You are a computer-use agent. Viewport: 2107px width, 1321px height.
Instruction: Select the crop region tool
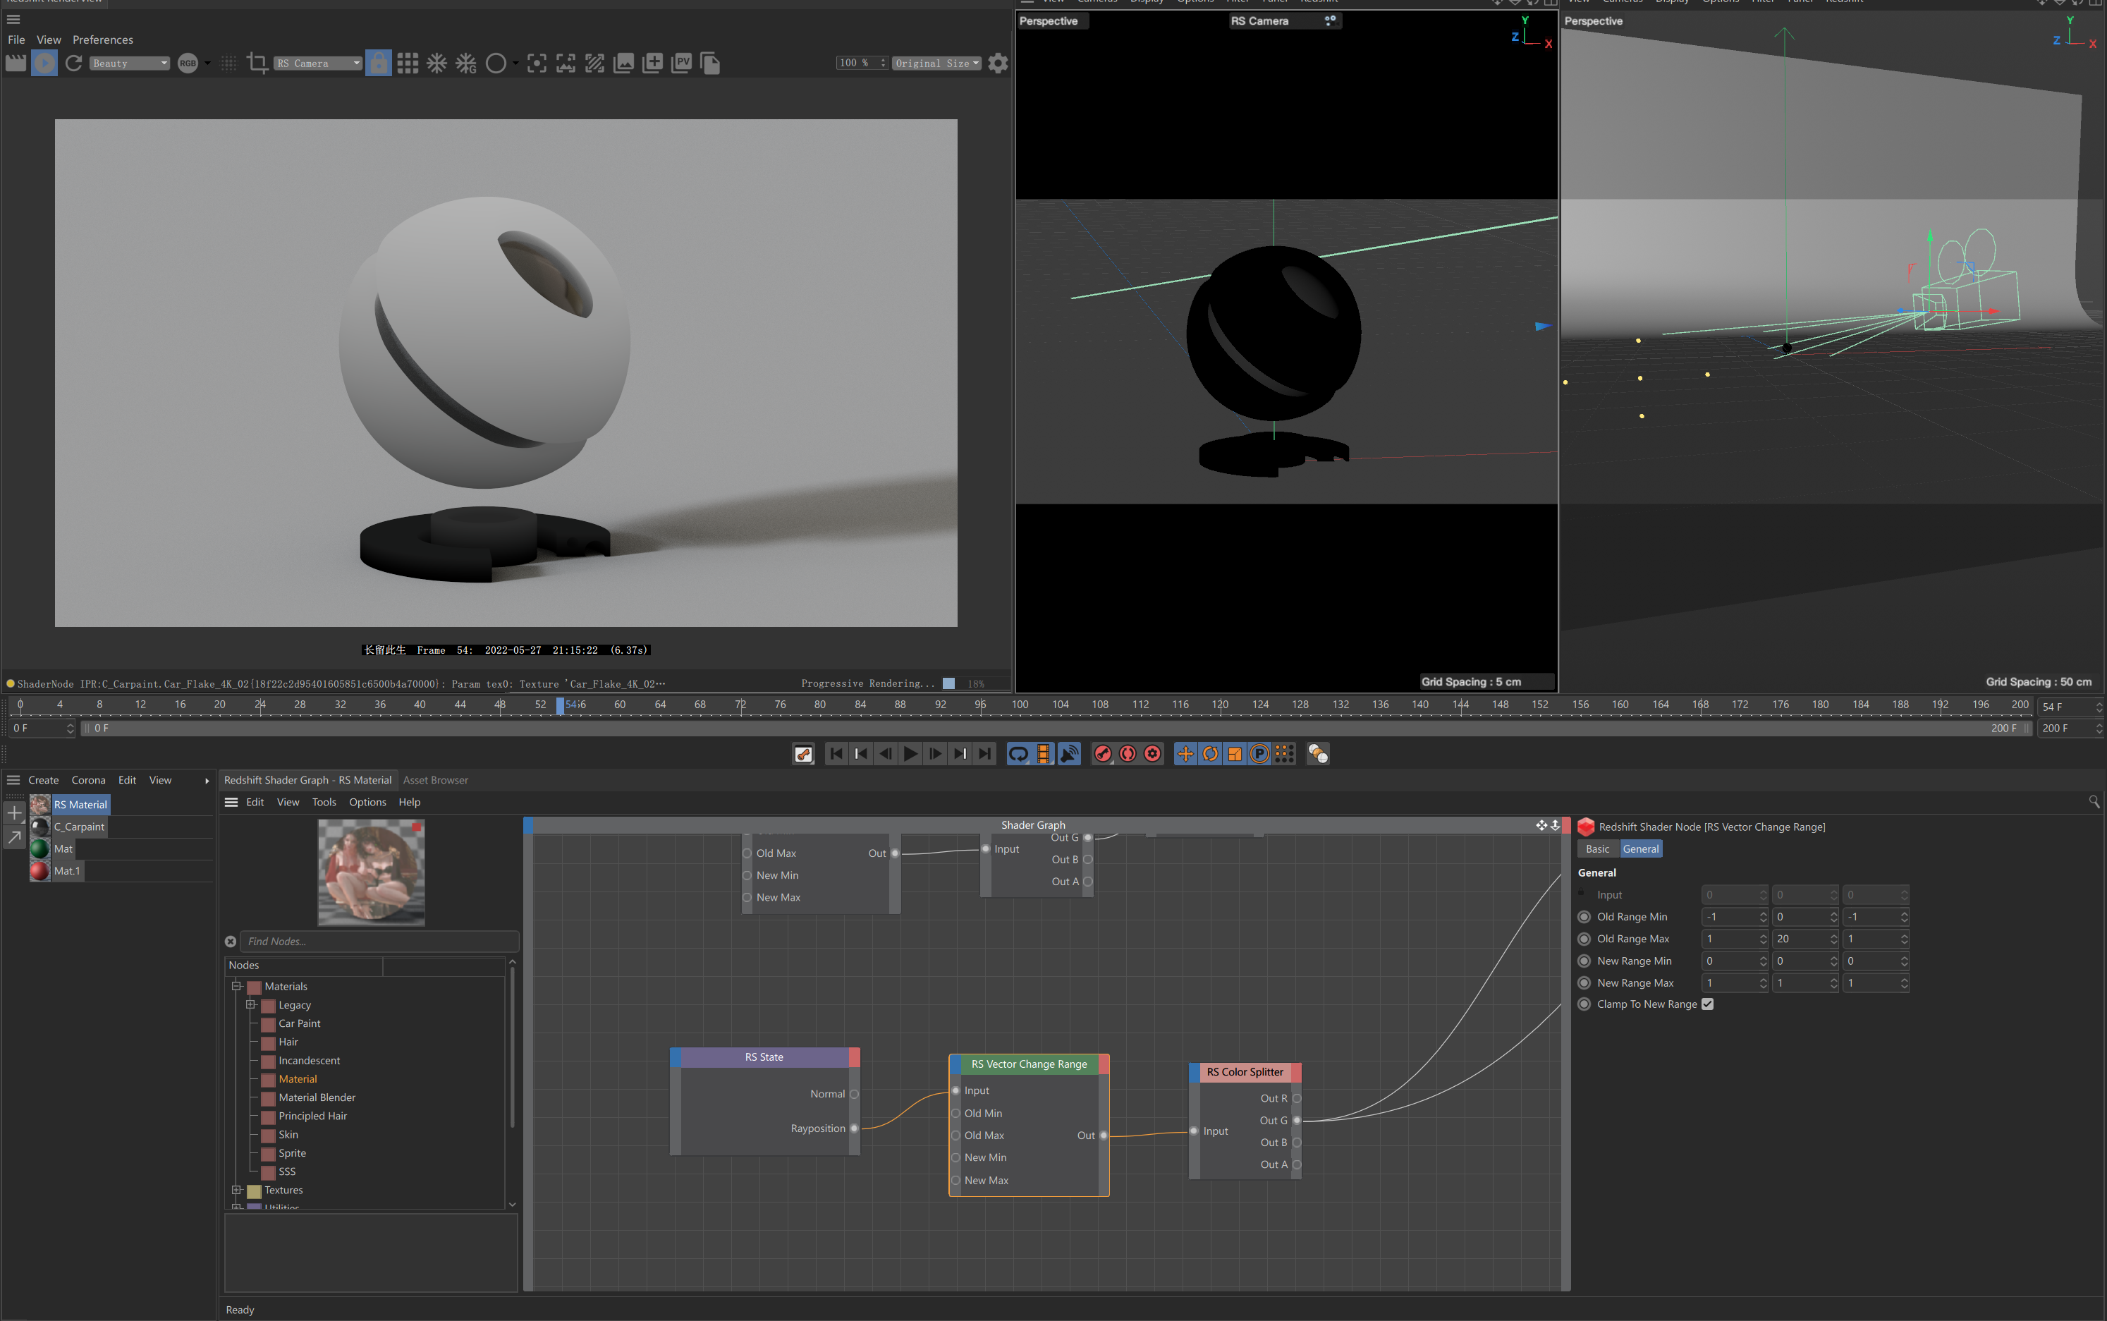point(257,63)
